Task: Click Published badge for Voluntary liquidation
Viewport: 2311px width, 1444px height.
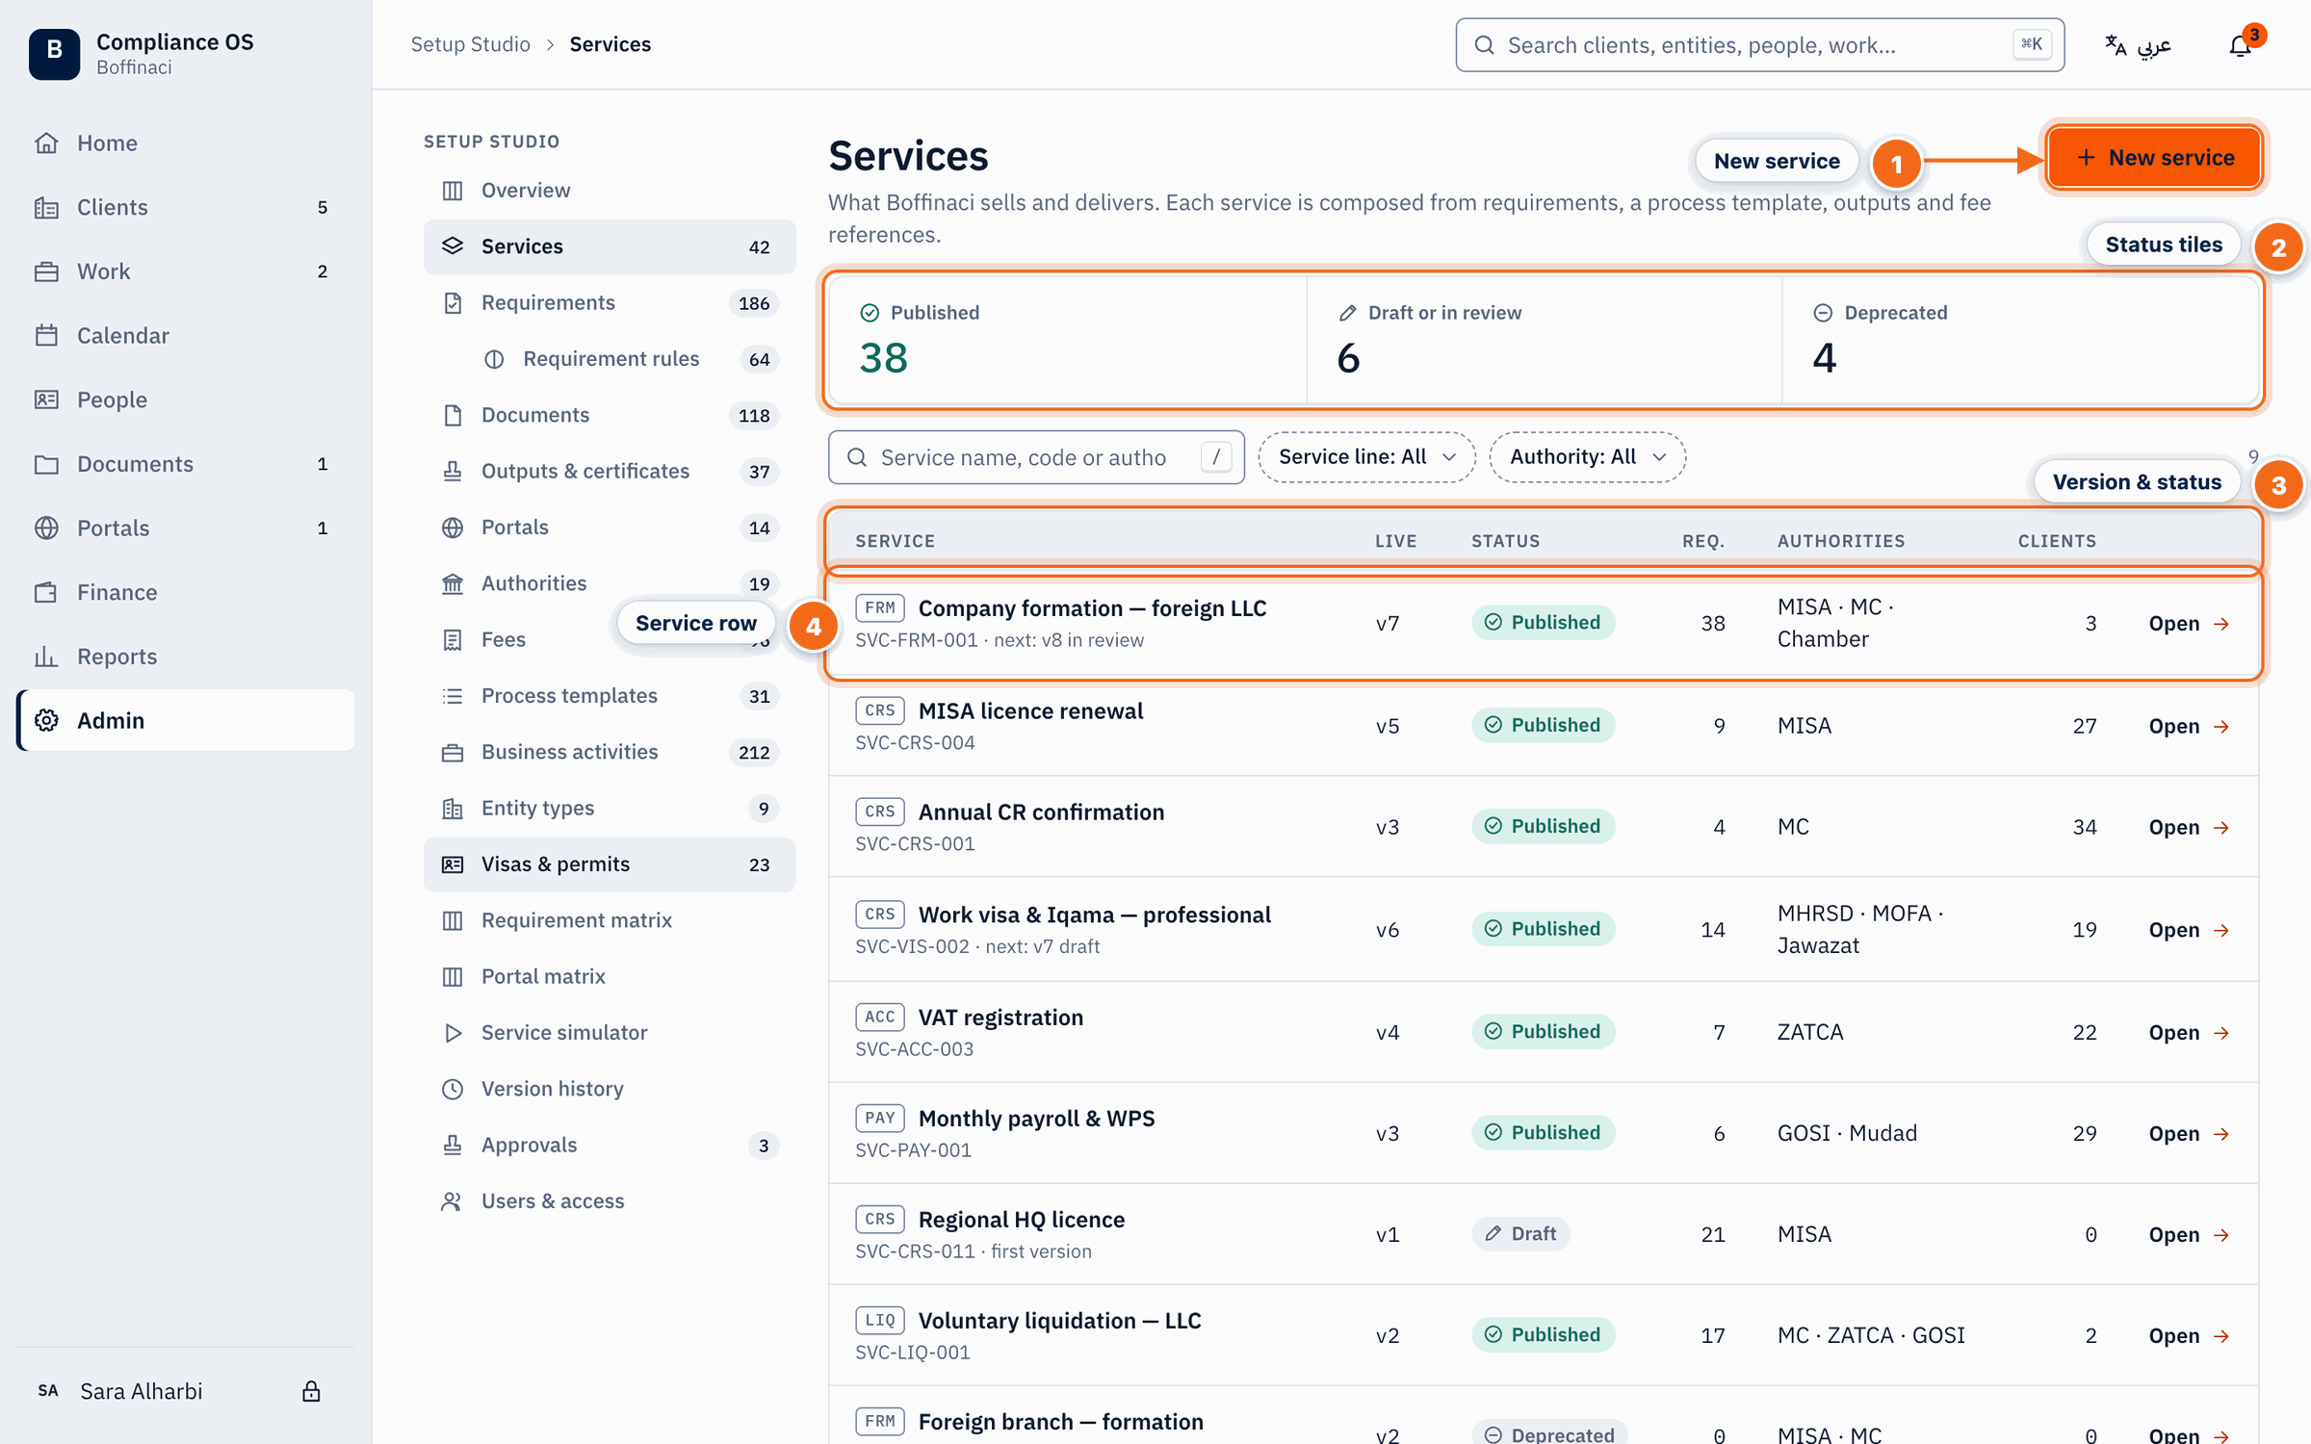Action: coord(1543,1335)
